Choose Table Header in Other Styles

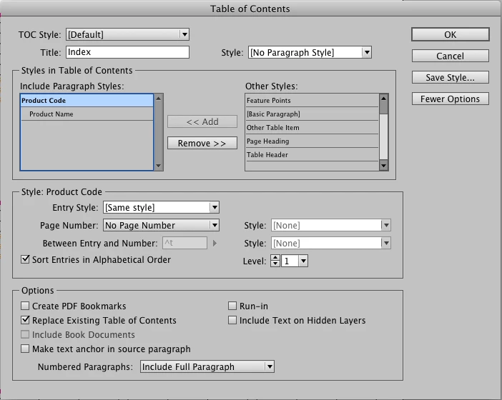click(x=312, y=155)
